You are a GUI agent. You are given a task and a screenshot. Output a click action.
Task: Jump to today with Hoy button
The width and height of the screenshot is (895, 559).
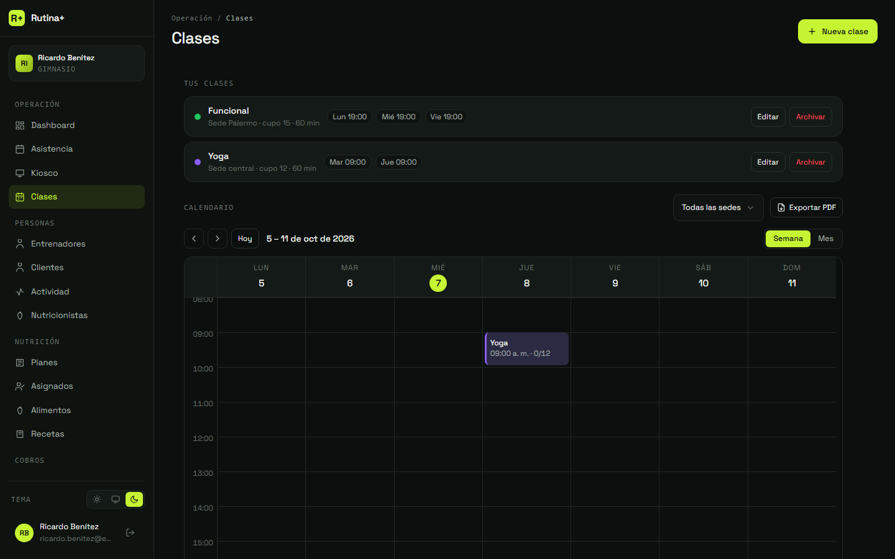[x=245, y=239]
